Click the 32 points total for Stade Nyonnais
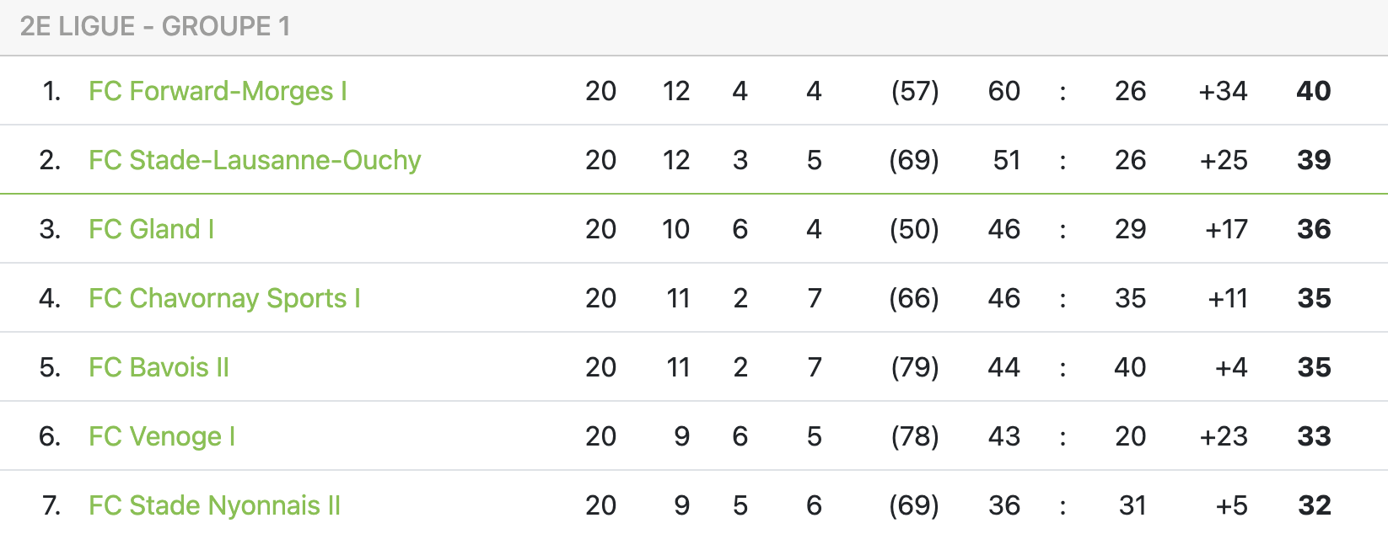This screenshot has height=534, width=1388. (x=1314, y=505)
